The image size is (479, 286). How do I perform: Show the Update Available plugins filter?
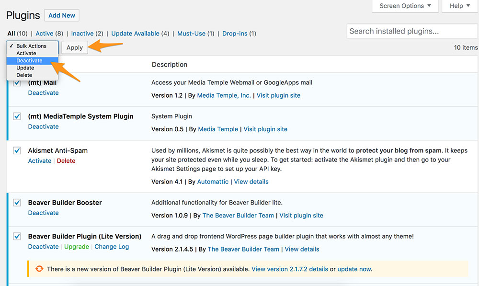(x=135, y=34)
